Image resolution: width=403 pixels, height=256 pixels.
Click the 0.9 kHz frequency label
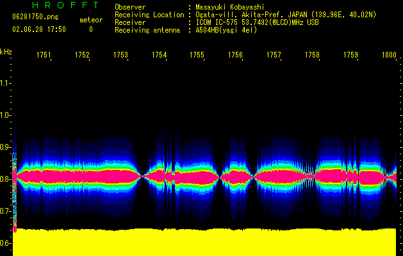5,147
